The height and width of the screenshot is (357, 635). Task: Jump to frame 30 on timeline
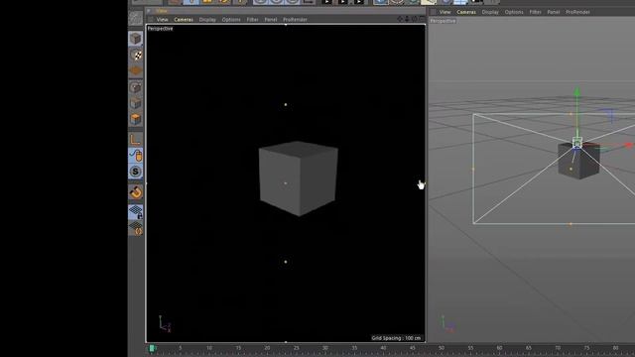click(325, 348)
